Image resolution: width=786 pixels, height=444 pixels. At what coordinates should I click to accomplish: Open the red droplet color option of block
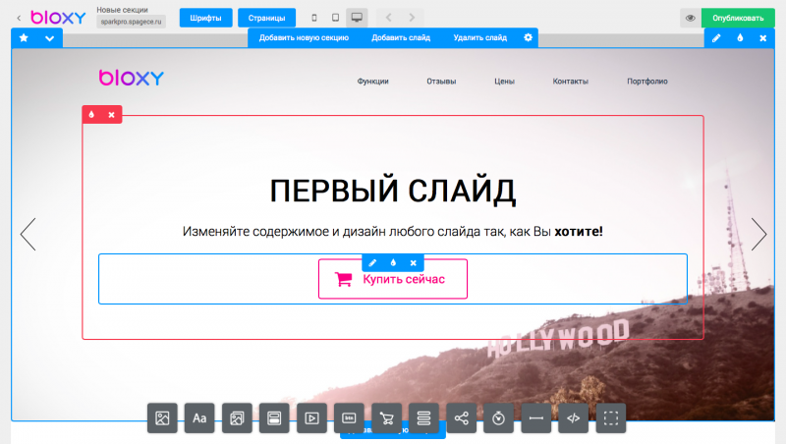[91, 114]
